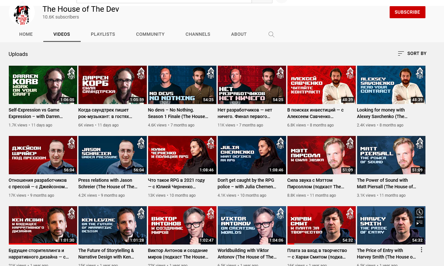
Task: Play the Ken Levine On the Future thumbnail
Action: point(113,225)
